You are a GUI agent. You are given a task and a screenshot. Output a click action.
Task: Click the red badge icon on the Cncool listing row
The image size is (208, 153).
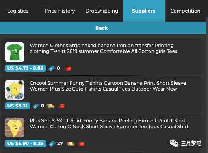pyautogui.click(x=62, y=106)
